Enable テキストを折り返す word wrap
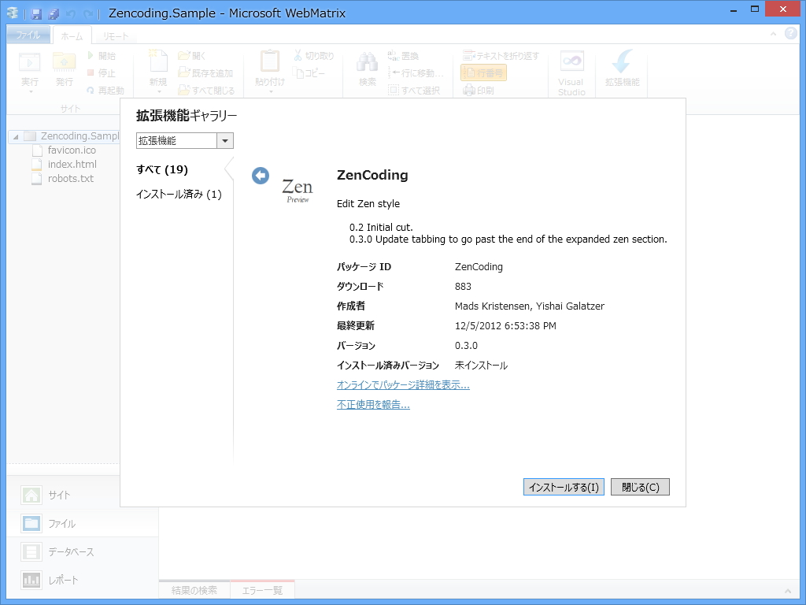Viewport: 806px width, 605px height. pos(501,54)
